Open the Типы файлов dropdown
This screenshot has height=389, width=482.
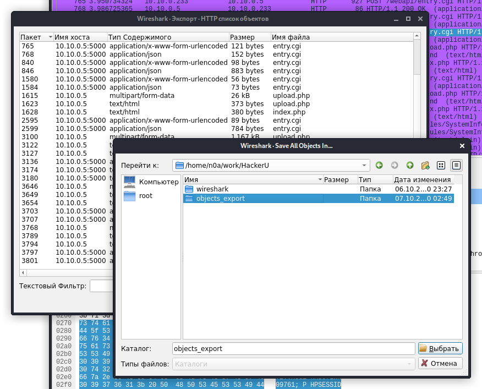294,364
